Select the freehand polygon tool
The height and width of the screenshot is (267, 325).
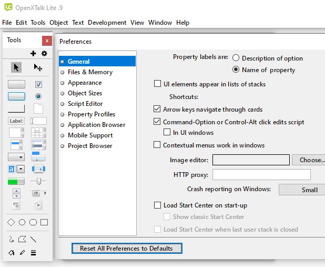coord(22,240)
